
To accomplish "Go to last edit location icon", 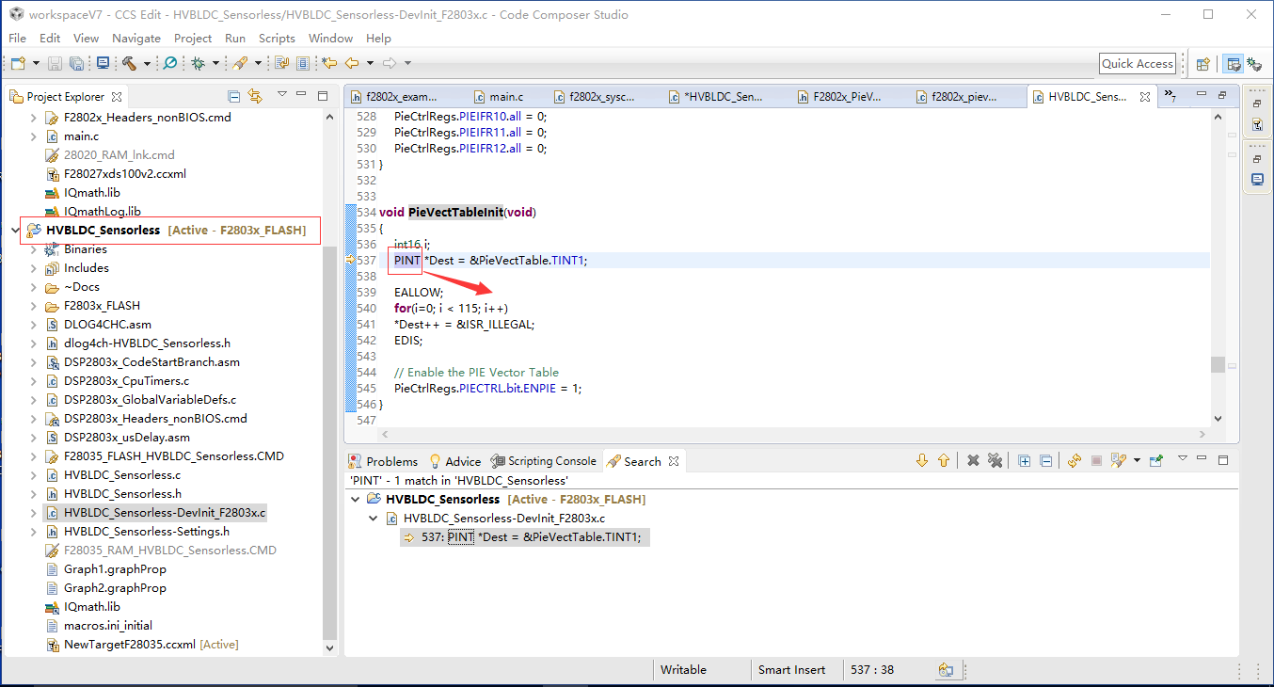I will point(329,63).
